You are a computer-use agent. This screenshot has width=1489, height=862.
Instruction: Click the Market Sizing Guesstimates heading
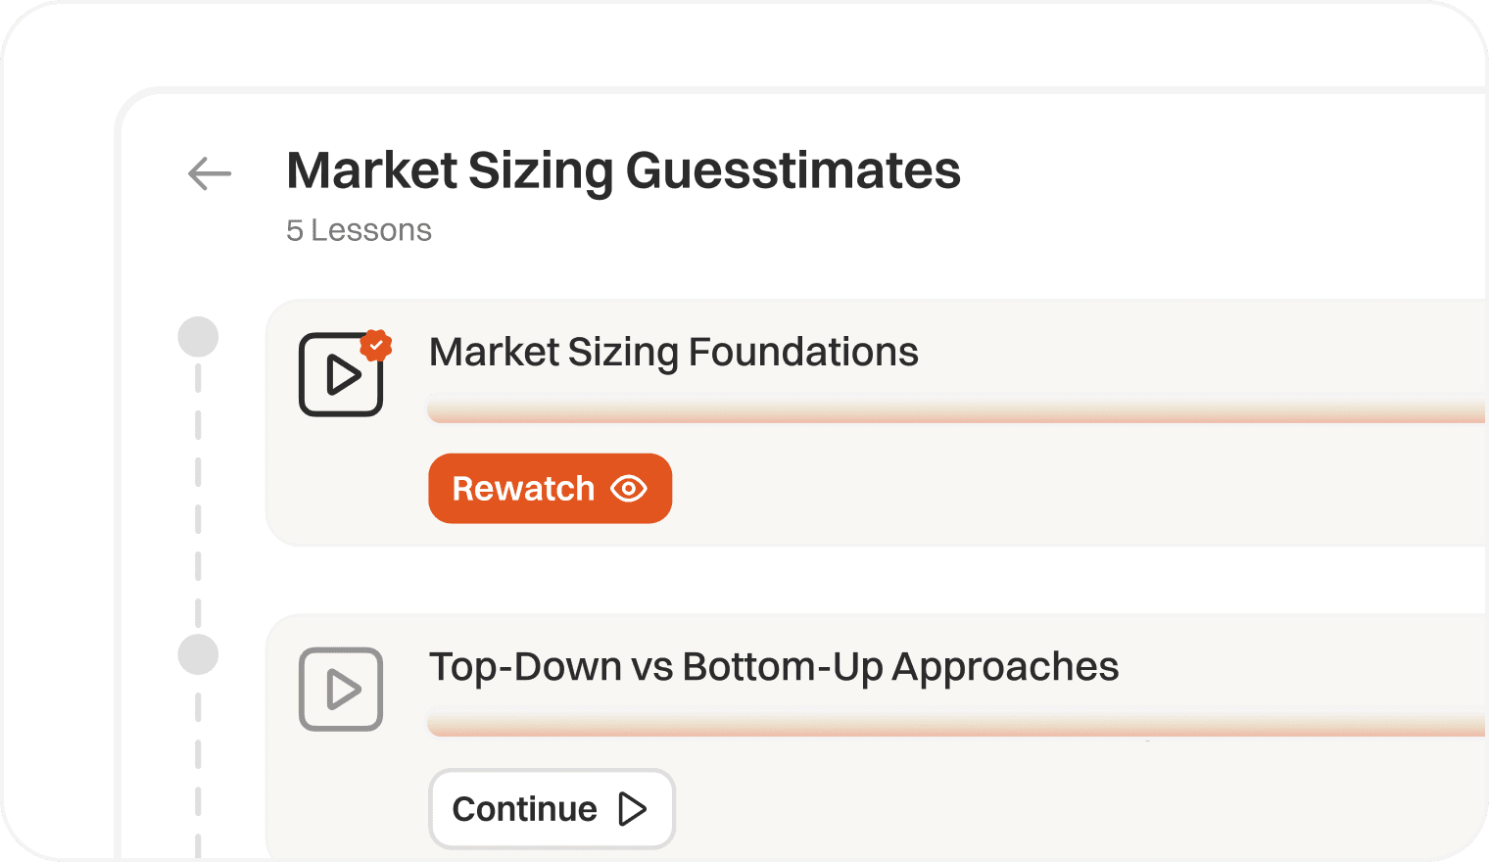[623, 170]
